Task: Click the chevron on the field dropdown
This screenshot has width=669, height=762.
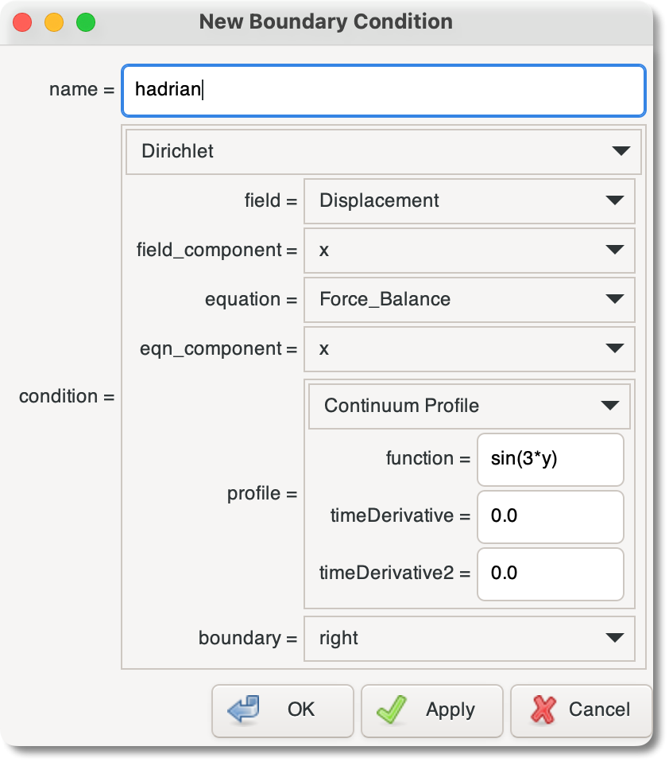Action: (x=617, y=200)
